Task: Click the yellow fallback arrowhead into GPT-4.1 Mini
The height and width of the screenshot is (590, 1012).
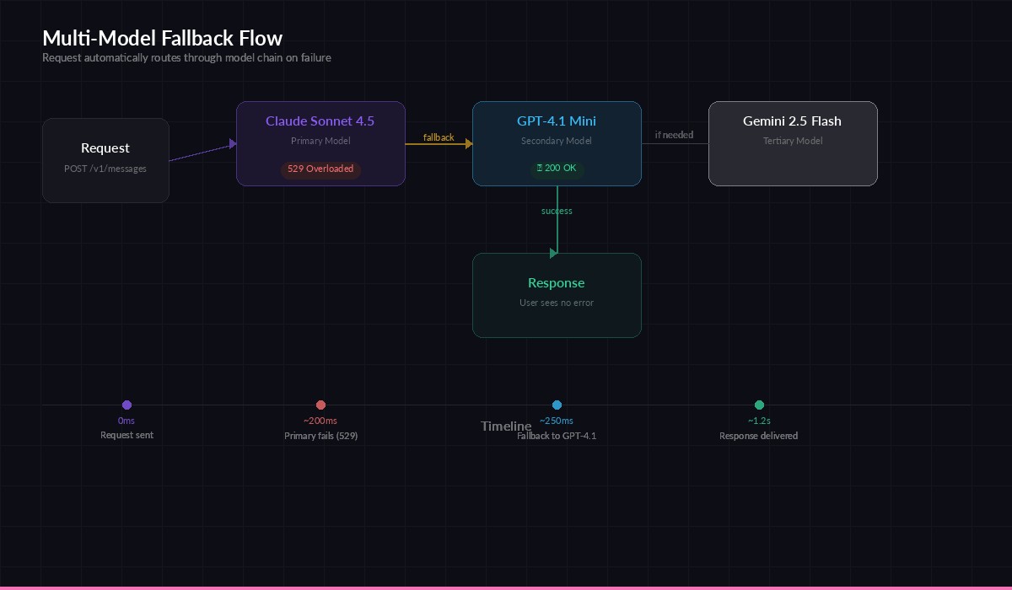Action: (x=469, y=143)
